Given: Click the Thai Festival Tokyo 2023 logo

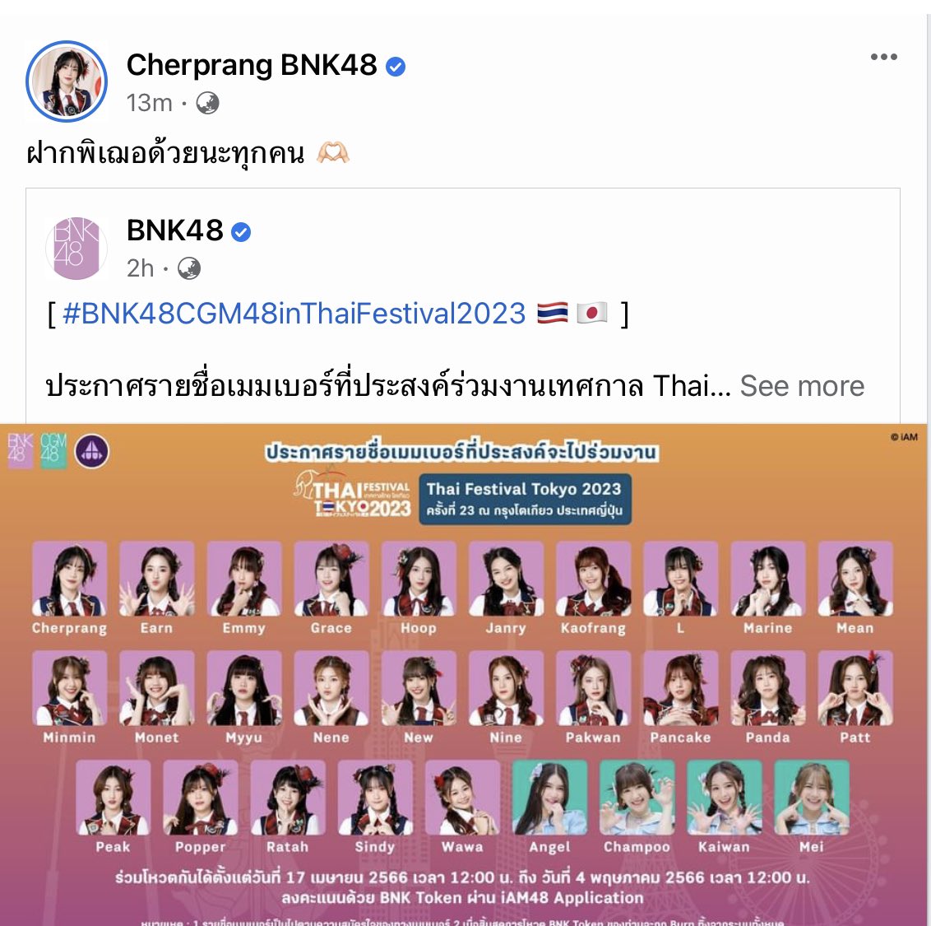Looking at the screenshot, I should click(x=351, y=494).
